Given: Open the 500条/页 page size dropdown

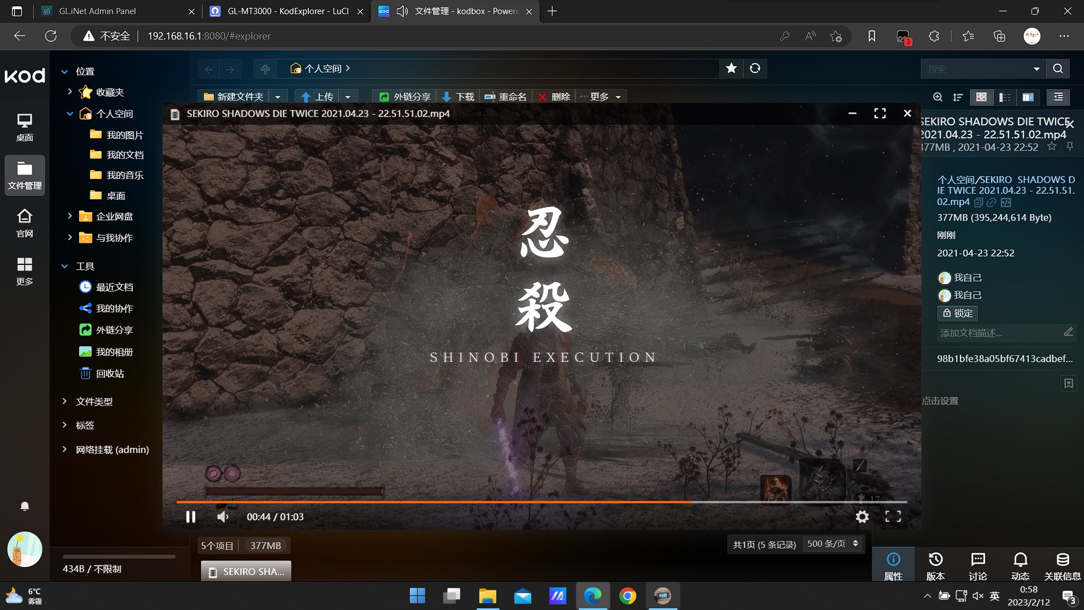Looking at the screenshot, I should coord(833,544).
